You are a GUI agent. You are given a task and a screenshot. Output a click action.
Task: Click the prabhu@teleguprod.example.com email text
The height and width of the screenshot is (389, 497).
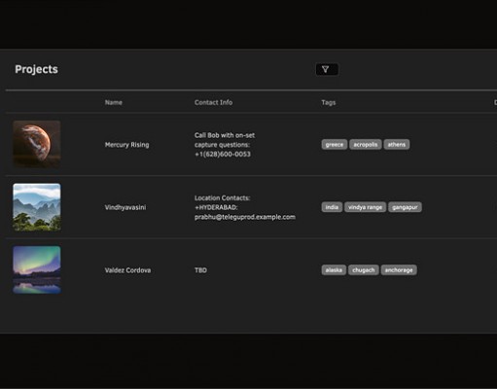coord(245,217)
